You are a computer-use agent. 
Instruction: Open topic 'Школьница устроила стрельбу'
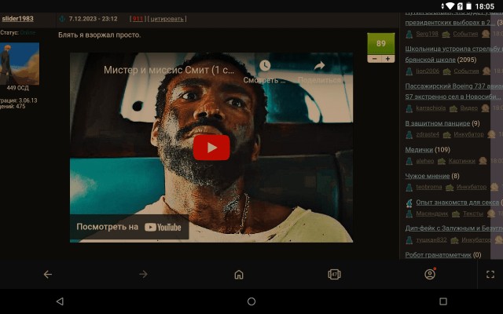453,54
